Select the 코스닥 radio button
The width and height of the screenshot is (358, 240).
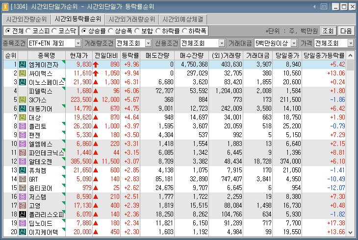point(54,30)
